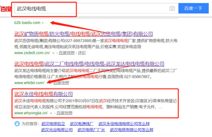Expand the arrow beside www.whyongjia.cn/

[x=51, y=113]
